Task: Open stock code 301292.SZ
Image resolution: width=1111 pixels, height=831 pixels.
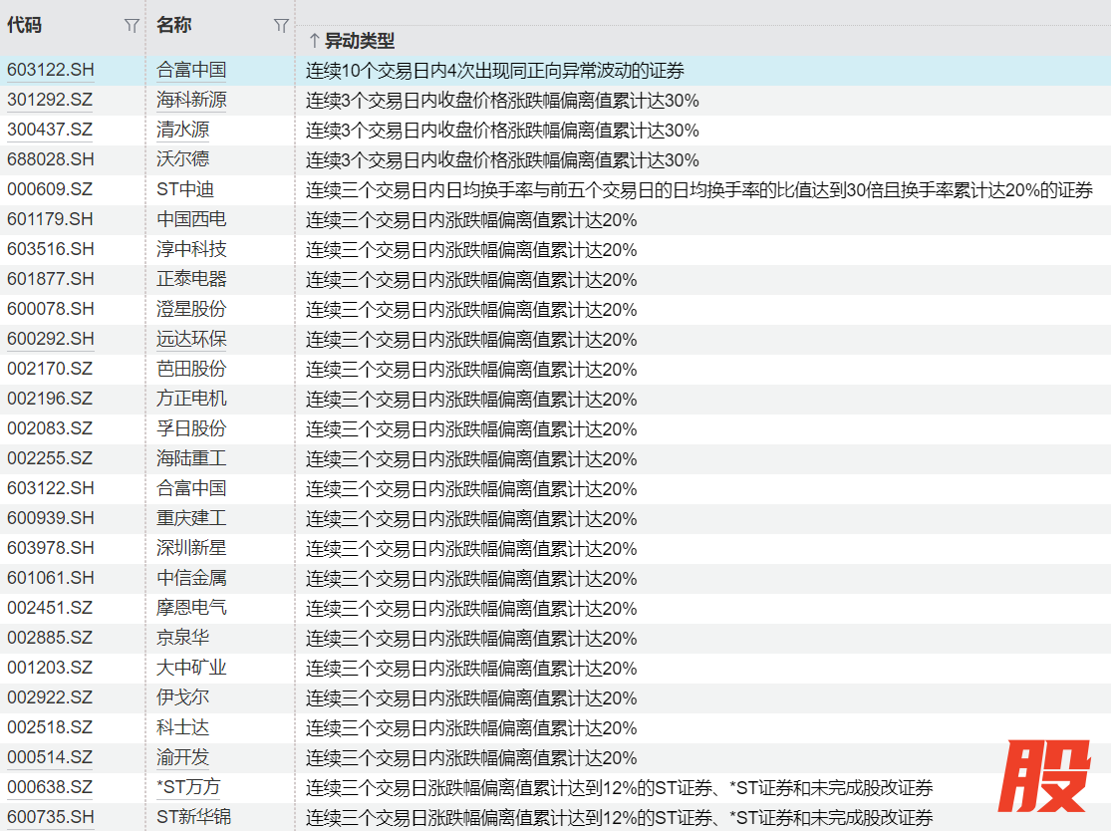Action: pyautogui.click(x=50, y=101)
